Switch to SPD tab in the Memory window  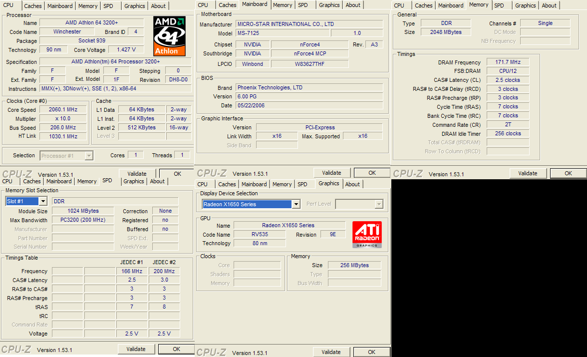[499, 5]
